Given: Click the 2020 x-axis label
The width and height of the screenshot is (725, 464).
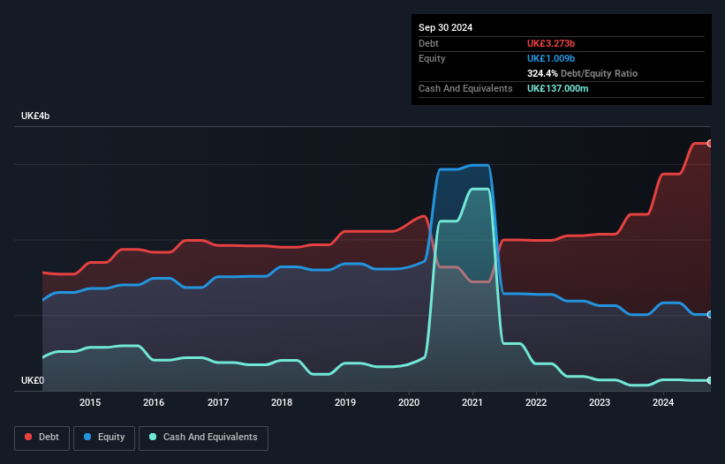Looking at the screenshot, I should click(x=409, y=402).
